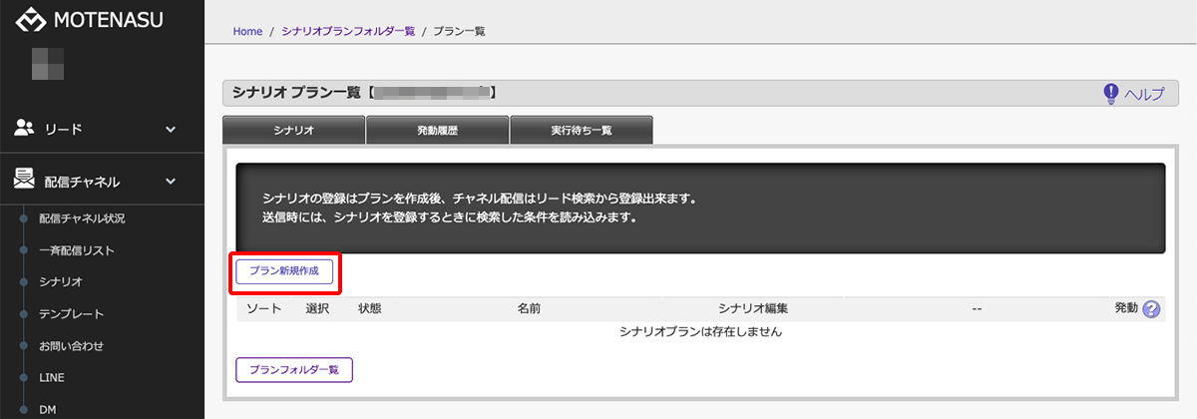Click the MOTENASU logo icon
The image size is (1197, 419).
pos(32,21)
